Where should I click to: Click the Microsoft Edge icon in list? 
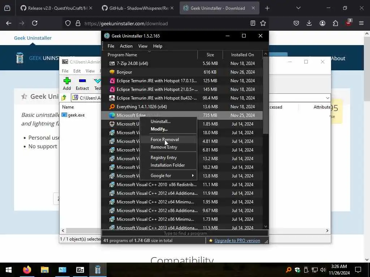point(112,115)
